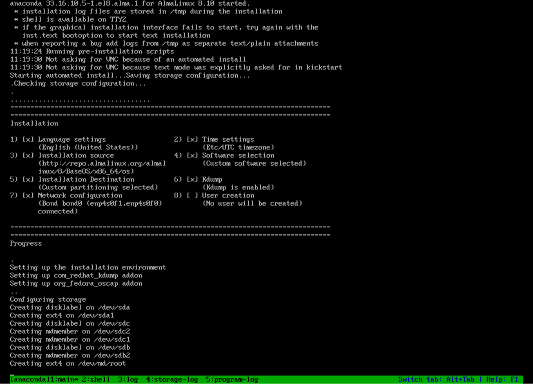Toggle the Network configuration checkbox
This screenshot has height=384, width=533.
pyautogui.click(x=28, y=195)
